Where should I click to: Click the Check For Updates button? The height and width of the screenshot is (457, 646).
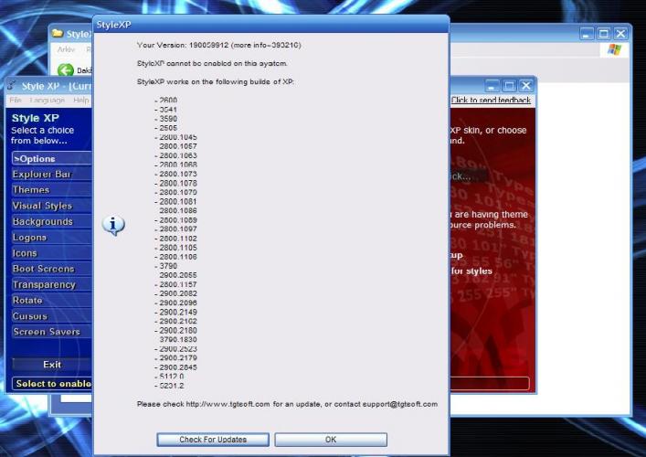tap(213, 440)
